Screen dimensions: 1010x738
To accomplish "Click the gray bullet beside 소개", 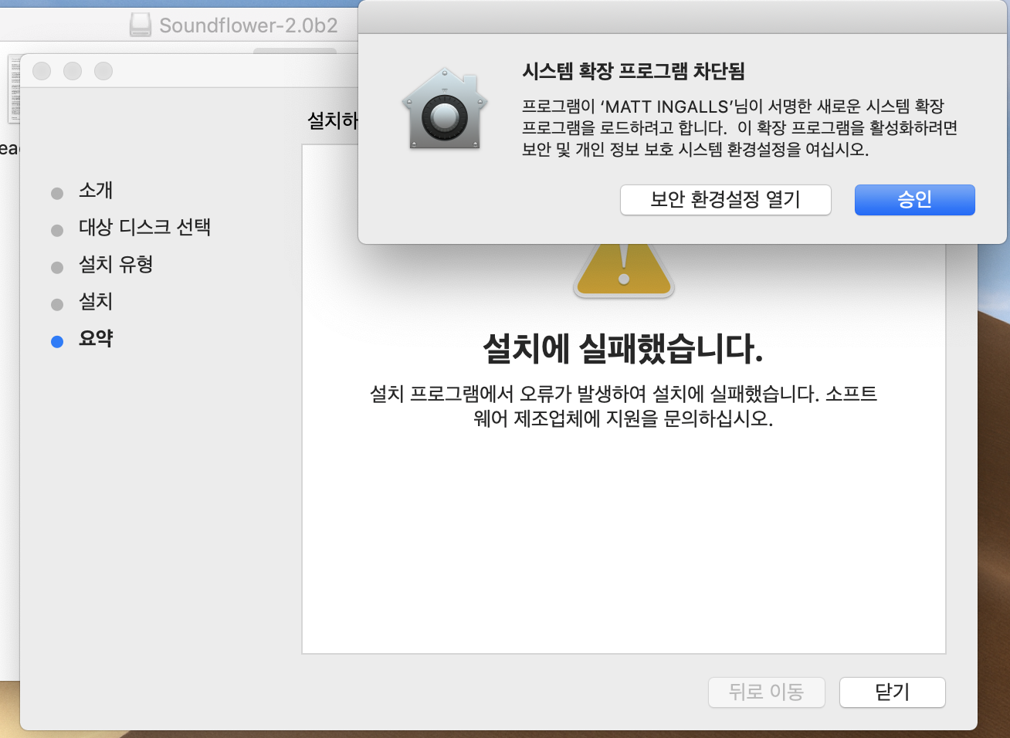I will (x=57, y=193).
